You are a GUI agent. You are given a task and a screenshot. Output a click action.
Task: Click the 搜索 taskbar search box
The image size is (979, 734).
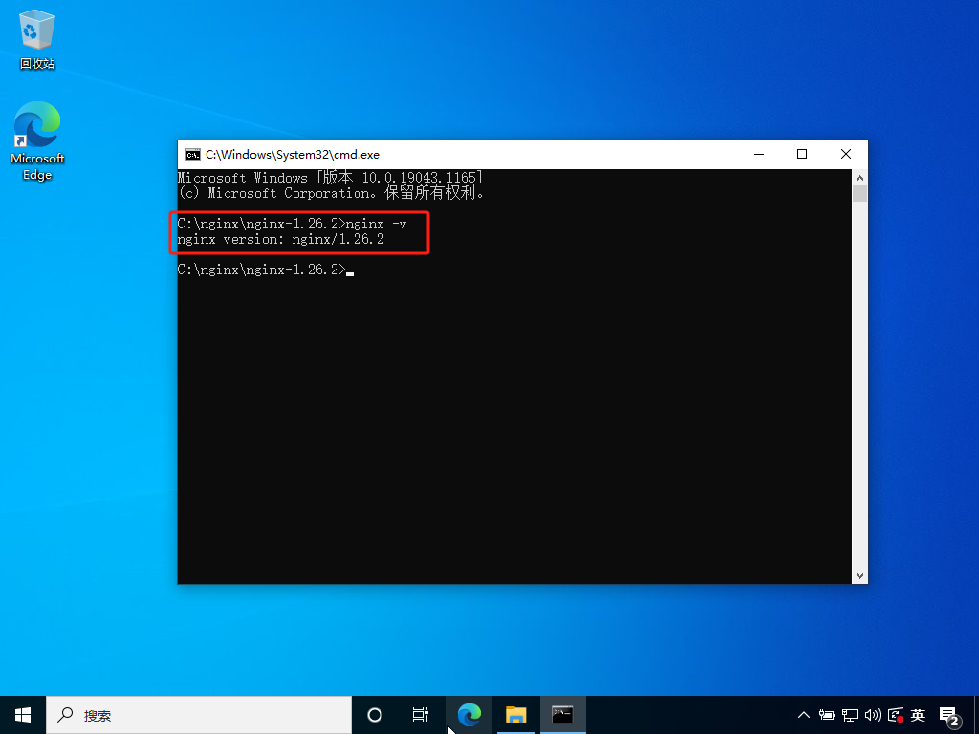coord(199,715)
